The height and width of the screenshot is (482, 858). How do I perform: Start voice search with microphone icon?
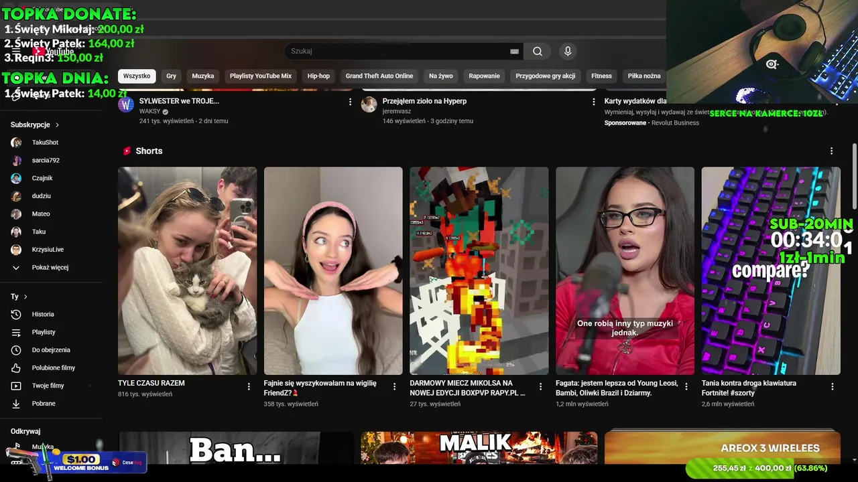(x=568, y=52)
